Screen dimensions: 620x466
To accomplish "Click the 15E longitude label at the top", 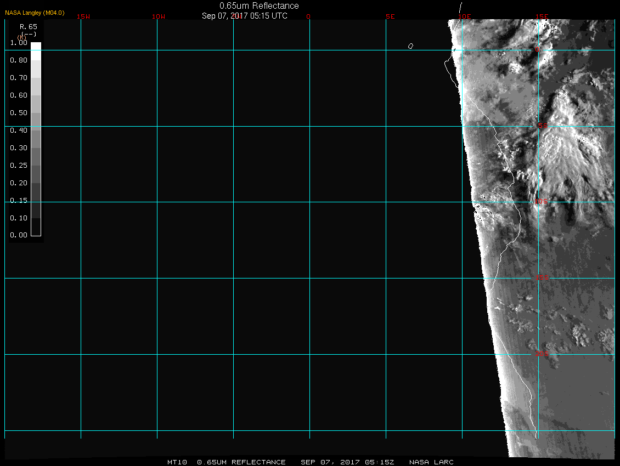I will pos(542,16).
